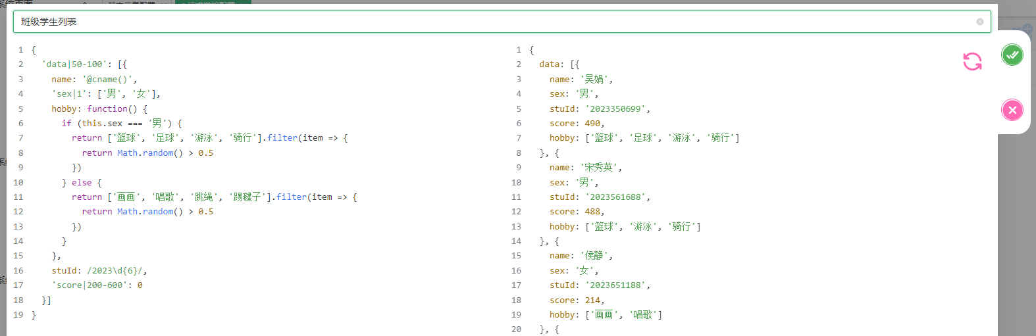Click the hobby: function() { line
This screenshot has width=1036, height=336.
(x=99, y=109)
